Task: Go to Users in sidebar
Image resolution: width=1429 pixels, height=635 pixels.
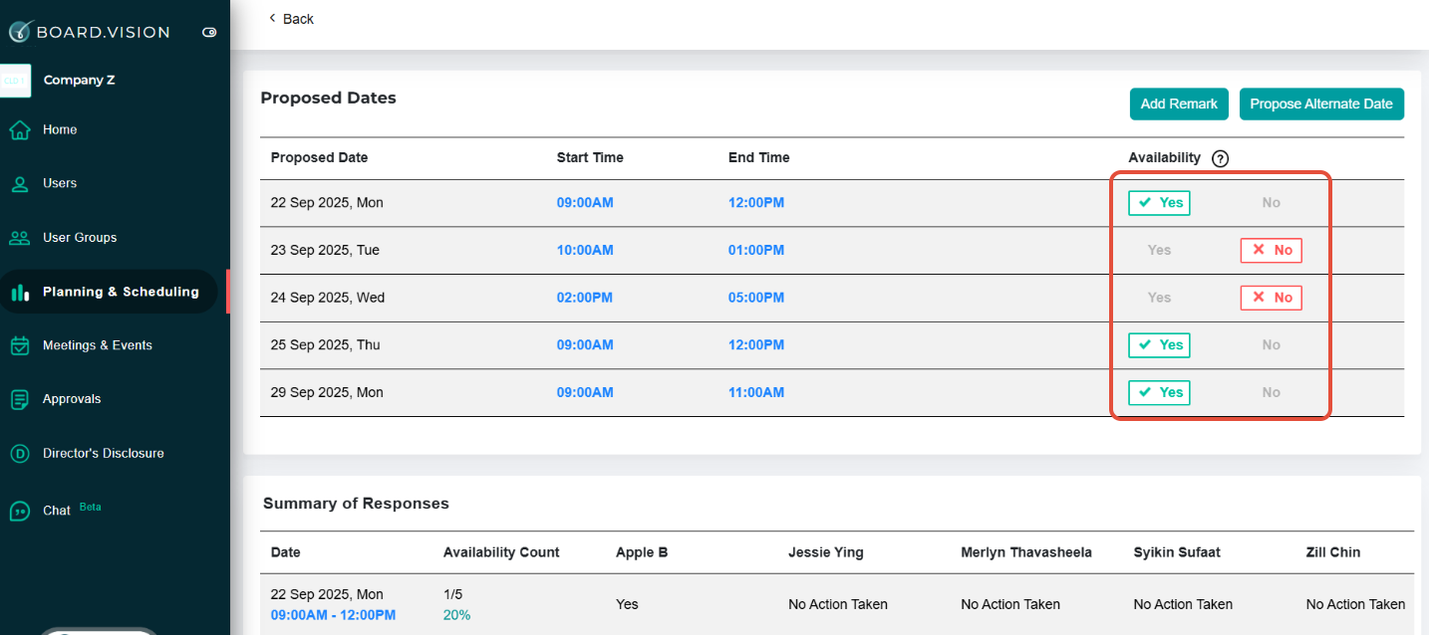Action: (60, 183)
